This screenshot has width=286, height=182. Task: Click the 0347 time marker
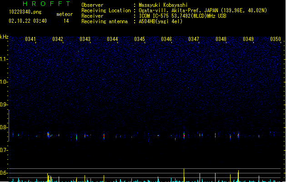pyautogui.click(x=194, y=39)
